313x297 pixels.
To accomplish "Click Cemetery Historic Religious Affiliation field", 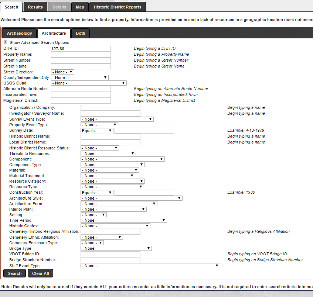I will coord(110,232).
